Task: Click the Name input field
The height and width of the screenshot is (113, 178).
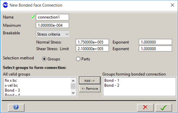Action: click(52, 17)
